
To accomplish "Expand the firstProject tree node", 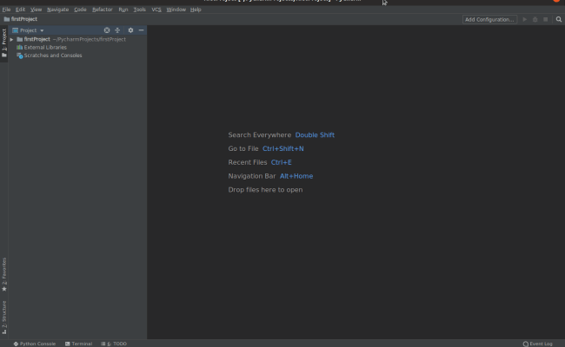I will click(x=11, y=39).
